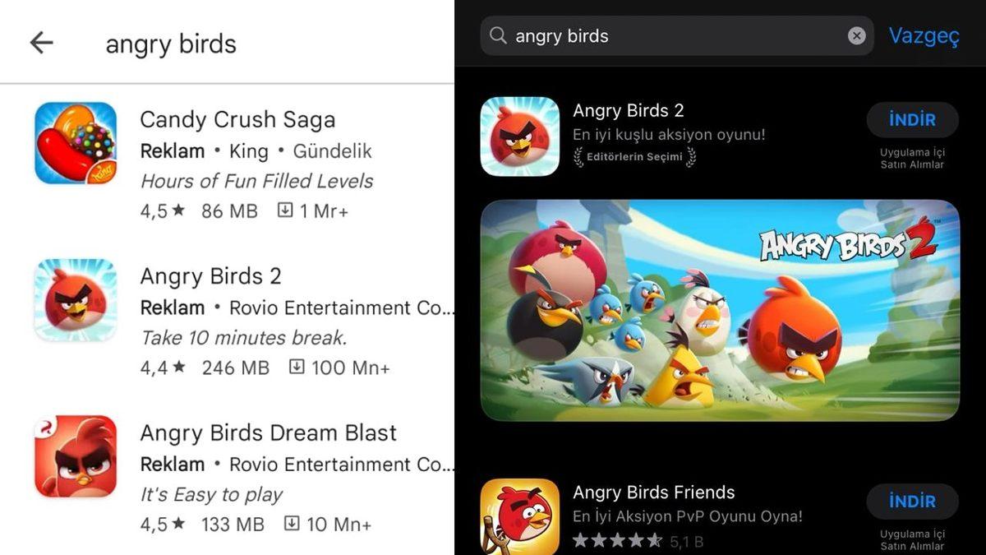Open the Candy Crush Saga app icon
Screen dimensions: 986x555
[x=76, y=143]
